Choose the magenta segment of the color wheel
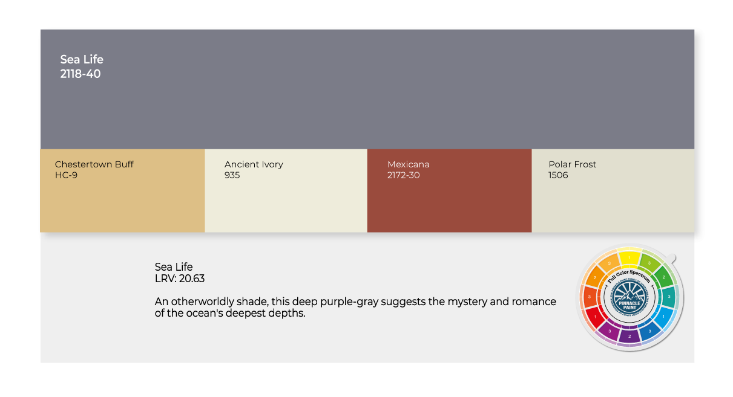 click(609, 331)
